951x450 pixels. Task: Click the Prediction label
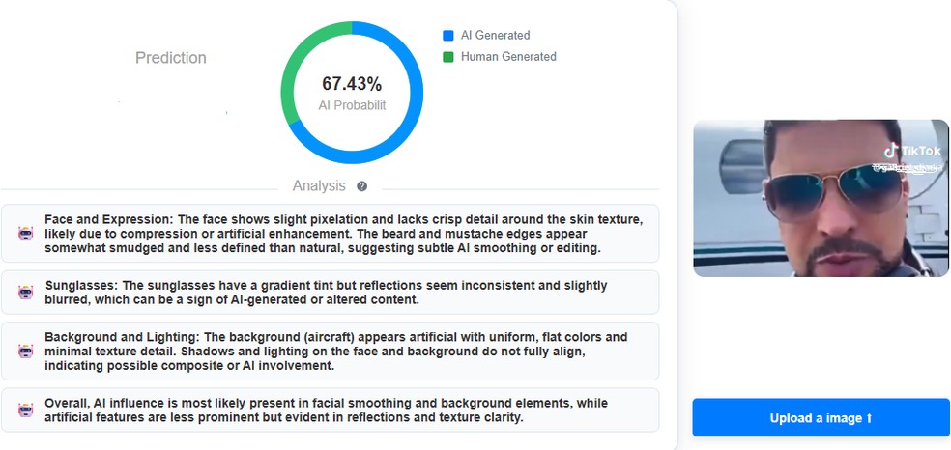170,58
